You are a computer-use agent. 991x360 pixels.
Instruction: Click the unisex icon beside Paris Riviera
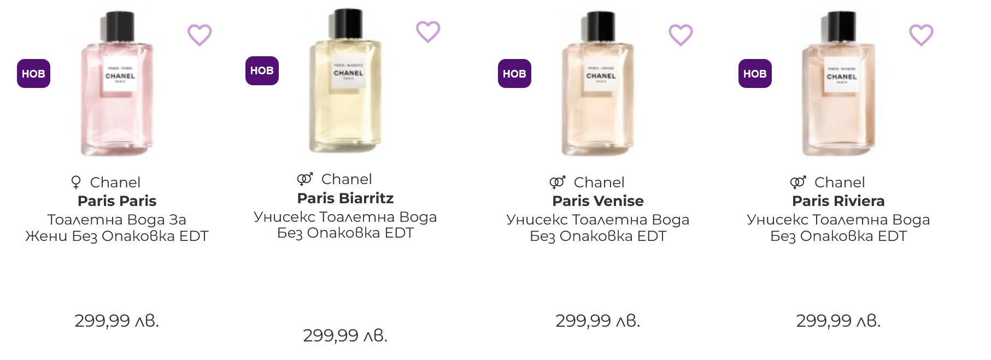click(x=798, y=182)
